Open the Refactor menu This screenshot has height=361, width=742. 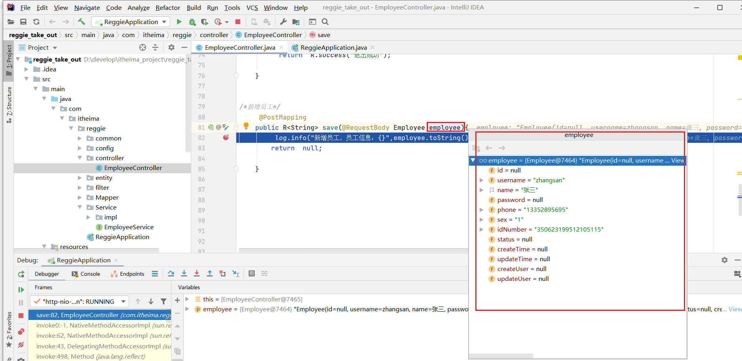point(168,7)
